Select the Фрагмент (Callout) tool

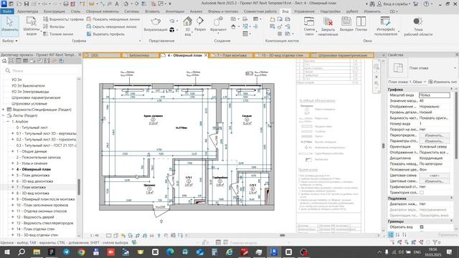pyautogui.click(x=218, y=25)
